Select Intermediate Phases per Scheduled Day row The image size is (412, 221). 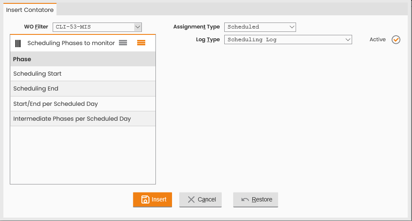coord(83,119)
